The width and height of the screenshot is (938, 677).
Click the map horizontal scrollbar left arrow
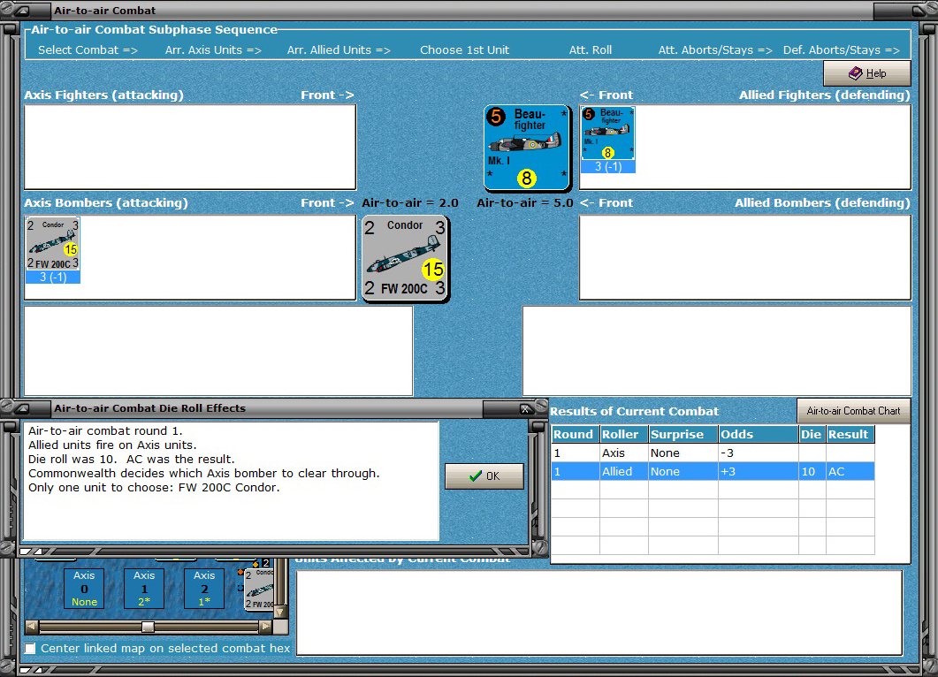click(x=32, y=627)
